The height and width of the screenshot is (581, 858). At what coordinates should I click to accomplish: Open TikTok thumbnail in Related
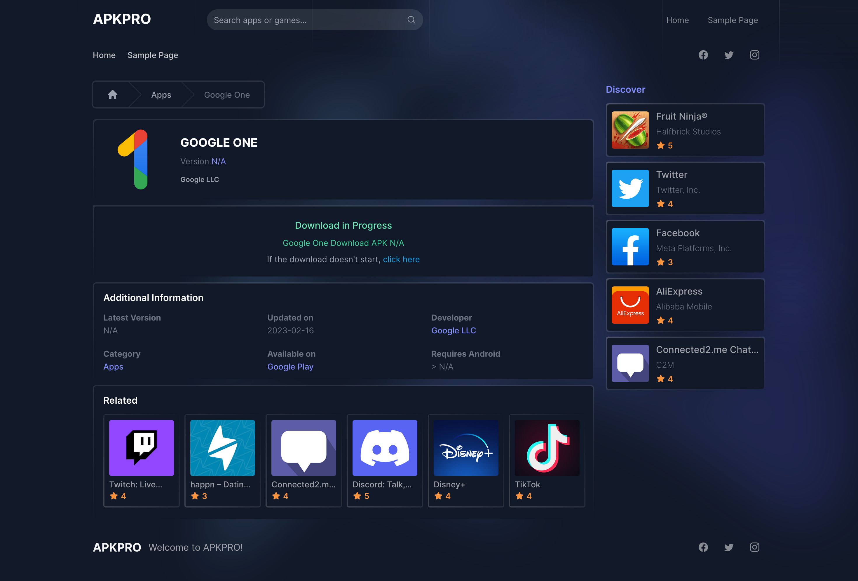pyautogui.click(x=547, y=448)
